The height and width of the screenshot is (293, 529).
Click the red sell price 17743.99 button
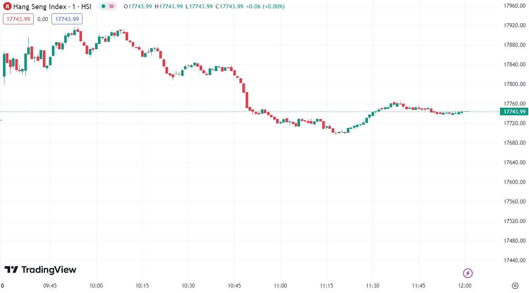pyautogui.click(x=18, y=19)
